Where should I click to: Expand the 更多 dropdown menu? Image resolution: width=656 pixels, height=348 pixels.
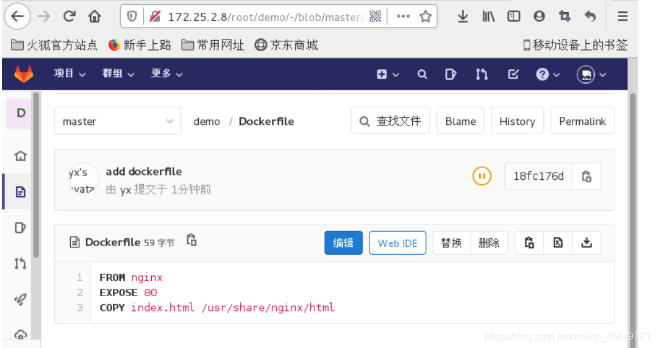(x=166, y=74)
